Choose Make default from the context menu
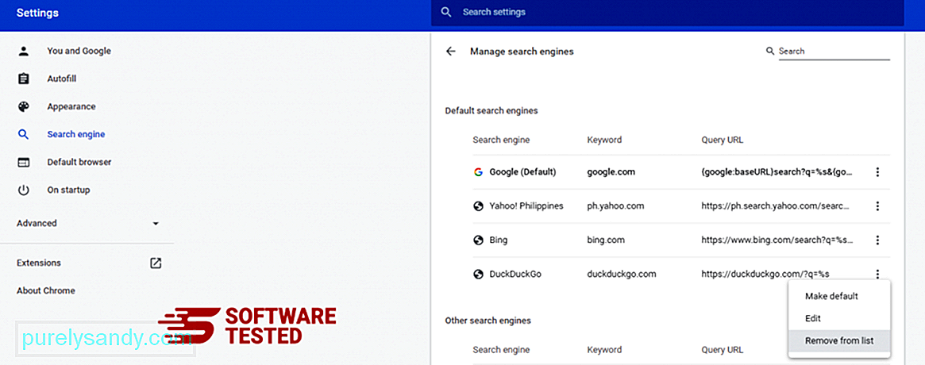 click(831, 296)
